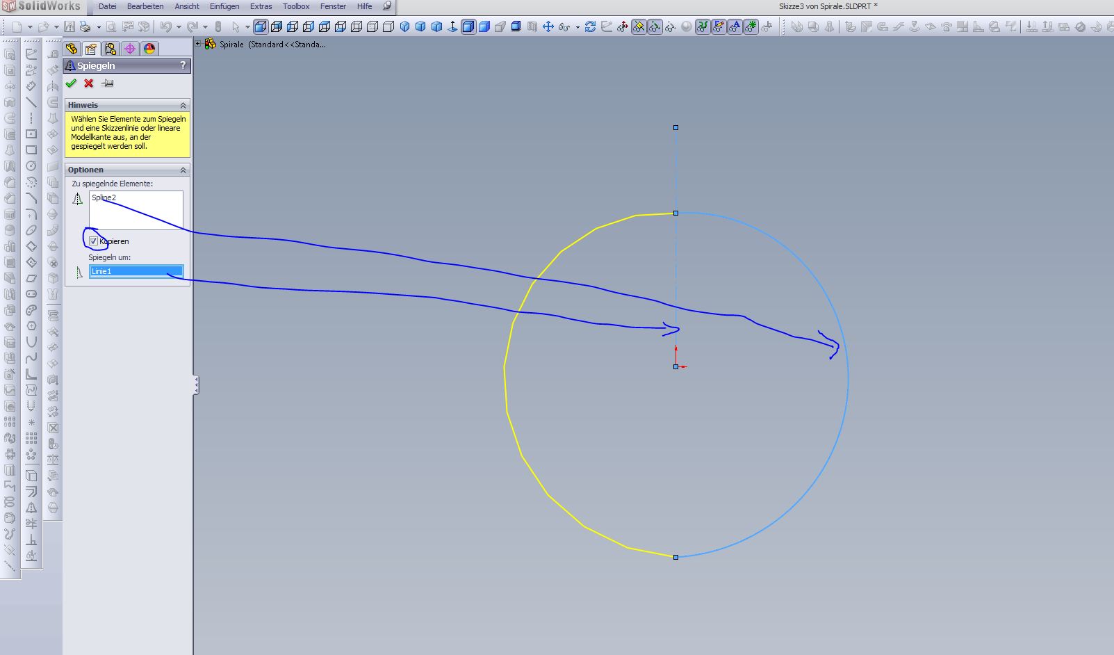Select the Spline sketch tool
The height and width of the screenshot is (655, 1114).
31,359
